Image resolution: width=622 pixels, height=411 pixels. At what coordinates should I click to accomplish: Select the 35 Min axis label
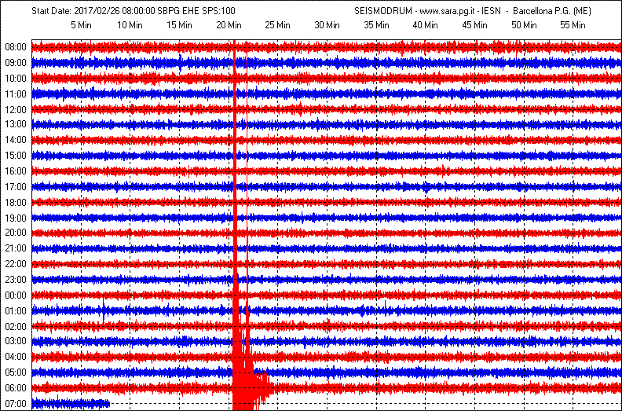point(376,25)
